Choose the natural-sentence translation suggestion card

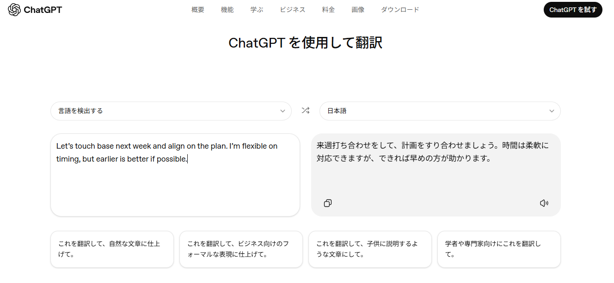[x=112, y=249]
